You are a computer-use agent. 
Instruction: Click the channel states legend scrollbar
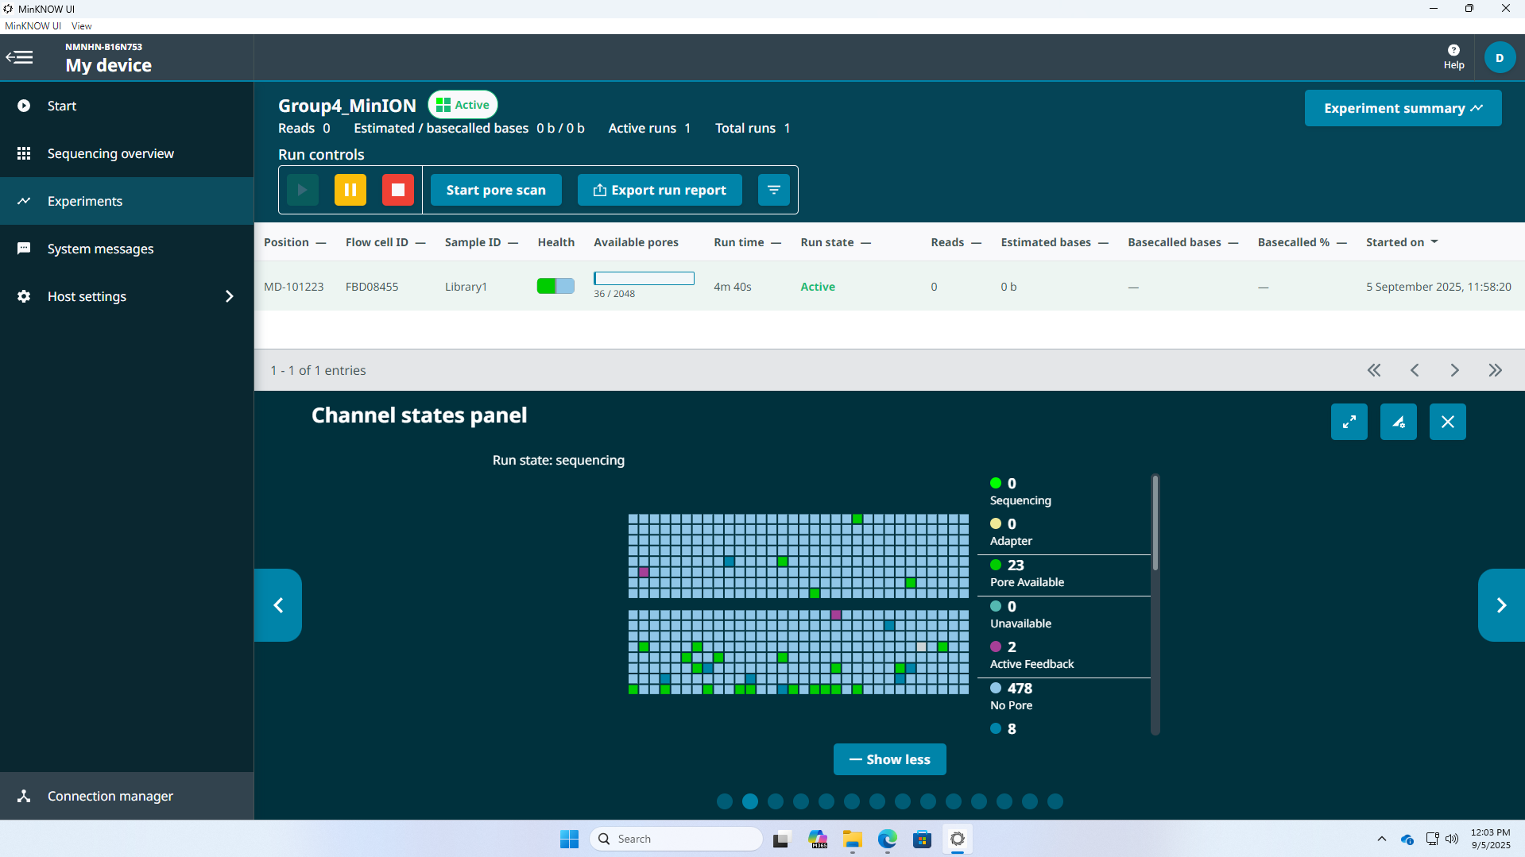(1155, 524)
